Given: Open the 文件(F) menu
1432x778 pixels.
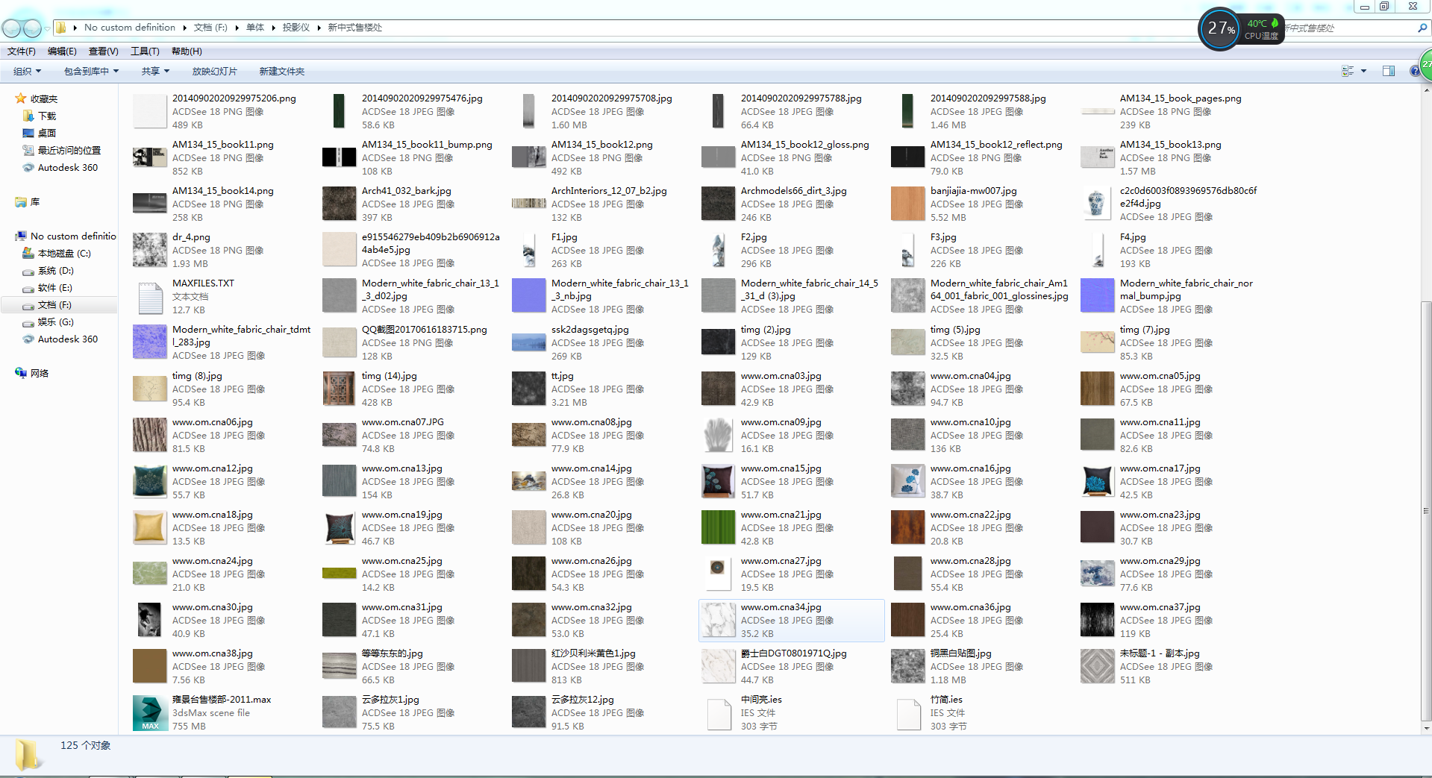Looking at the screenshot, I should point(22,51).
